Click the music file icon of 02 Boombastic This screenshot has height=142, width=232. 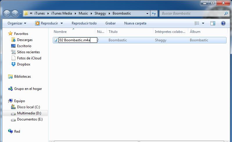(x=56, y=40)
